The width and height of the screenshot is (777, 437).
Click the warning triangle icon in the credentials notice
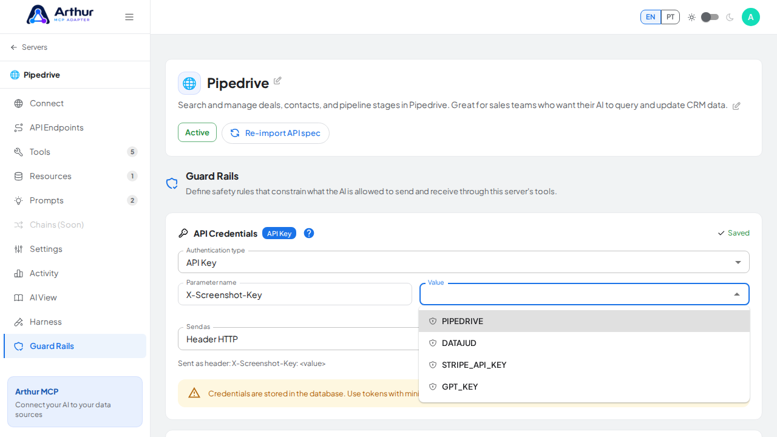(x=194, y=393)
